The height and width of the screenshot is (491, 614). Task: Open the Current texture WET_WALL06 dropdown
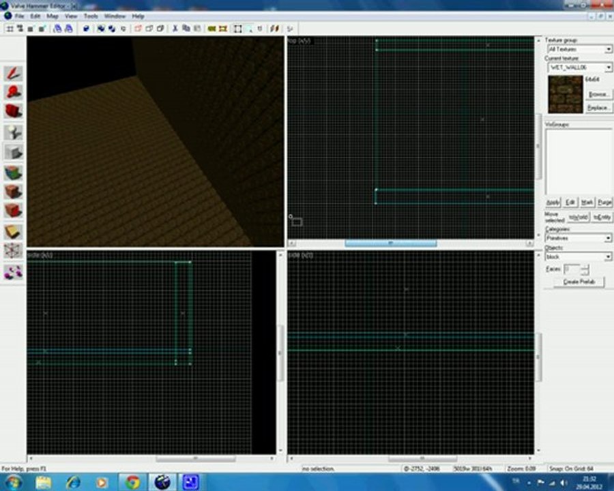(x=579, y=68)
